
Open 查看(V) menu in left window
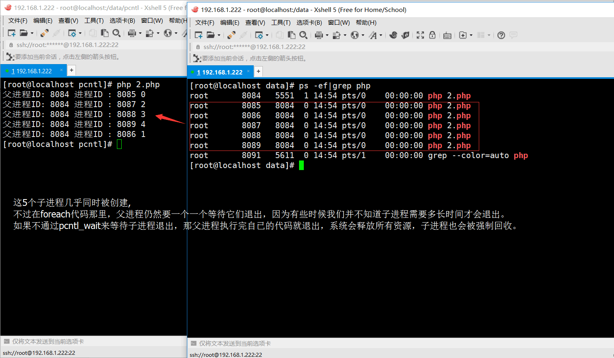tap(68, 21)
